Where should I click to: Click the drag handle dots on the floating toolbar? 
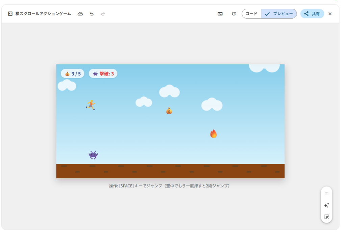(x=326, y=193)
